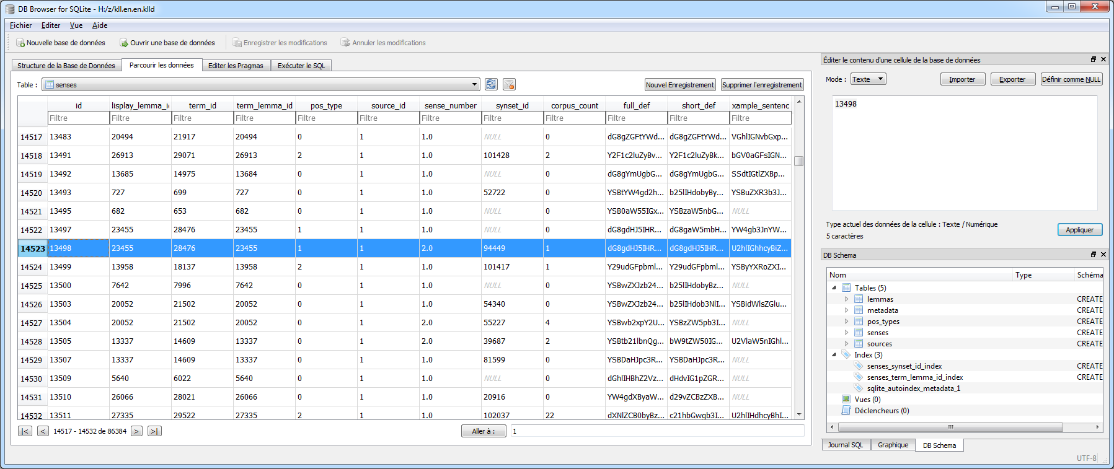Viewport: 1114px width, 469px height.
Task: Expand the lemmas table in DB Schema
Action: click(846, 299)
